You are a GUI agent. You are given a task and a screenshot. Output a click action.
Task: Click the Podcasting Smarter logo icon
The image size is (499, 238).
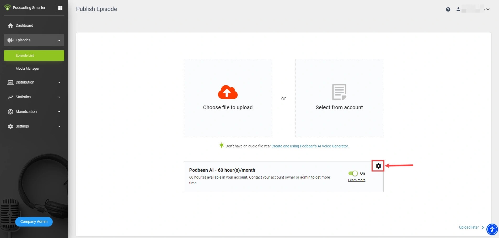tap(8, 7)
